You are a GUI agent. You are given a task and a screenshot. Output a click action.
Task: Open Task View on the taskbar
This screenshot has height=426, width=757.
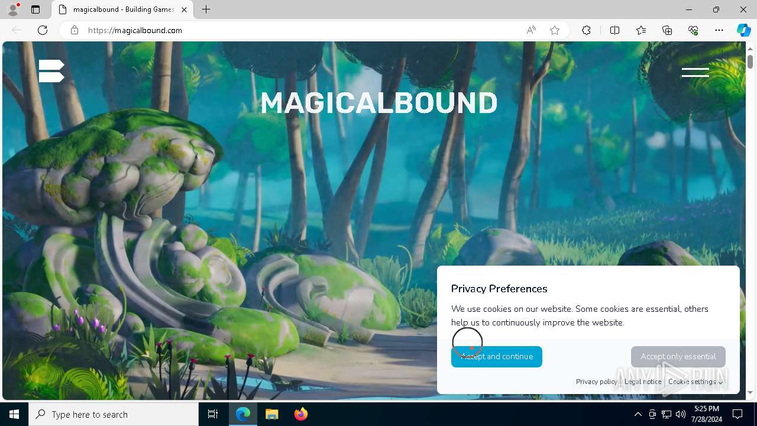coord(213,414)
